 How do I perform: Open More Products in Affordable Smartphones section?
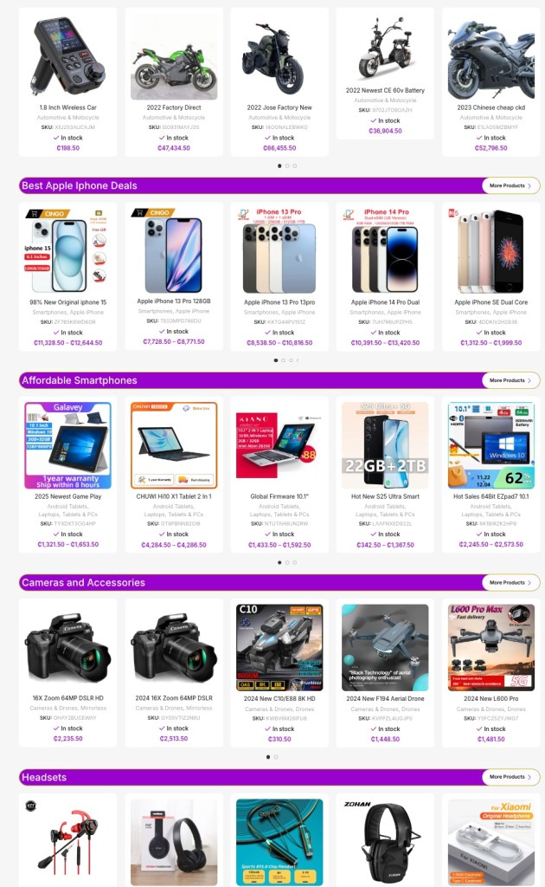click(510, 380)
